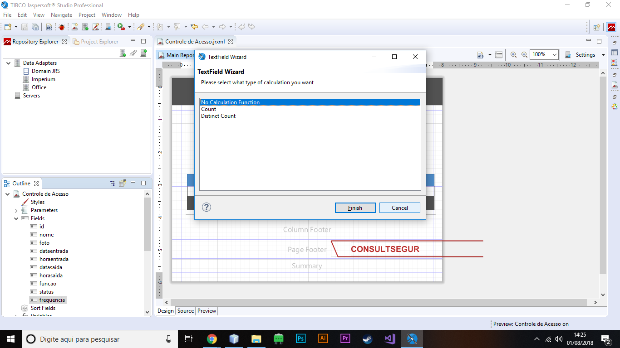This screenshot has width=620, height=348.
Task: Select the dataentrada field in Outline
Action: [x=54, y=251]
